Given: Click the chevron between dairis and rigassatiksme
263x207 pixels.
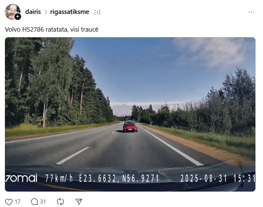Looking at the screenshot, I should point(46,12).
